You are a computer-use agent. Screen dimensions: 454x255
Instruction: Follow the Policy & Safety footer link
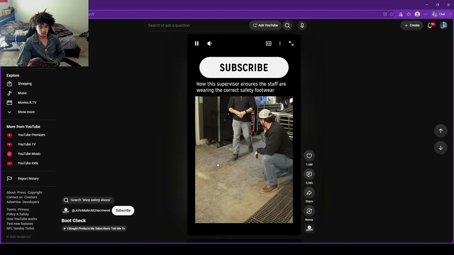click(18, 214)
